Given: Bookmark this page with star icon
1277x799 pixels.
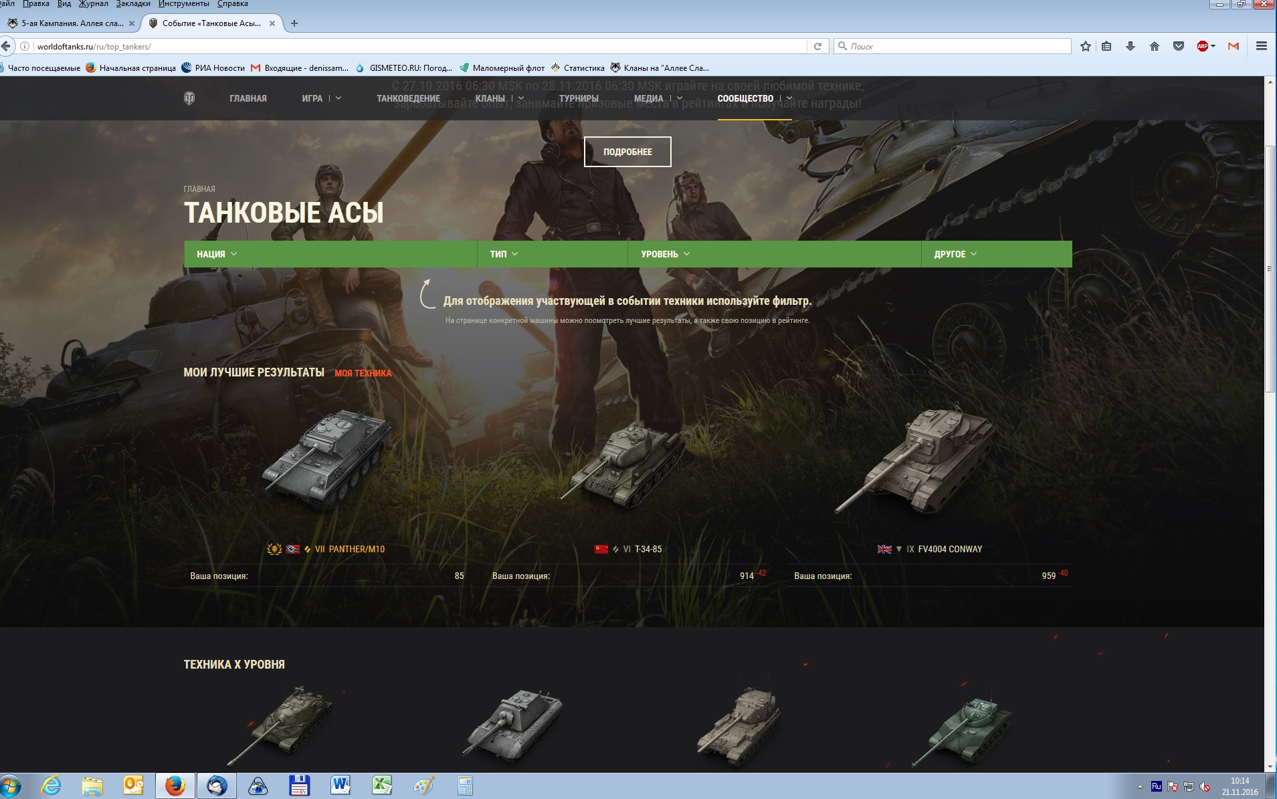Looking at the screenshot, I should pyautogui.click(x=1086, y=46).
